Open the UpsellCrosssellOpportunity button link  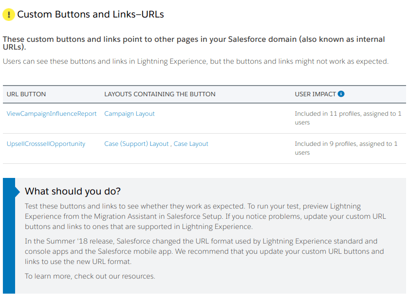tap(46, 144)
